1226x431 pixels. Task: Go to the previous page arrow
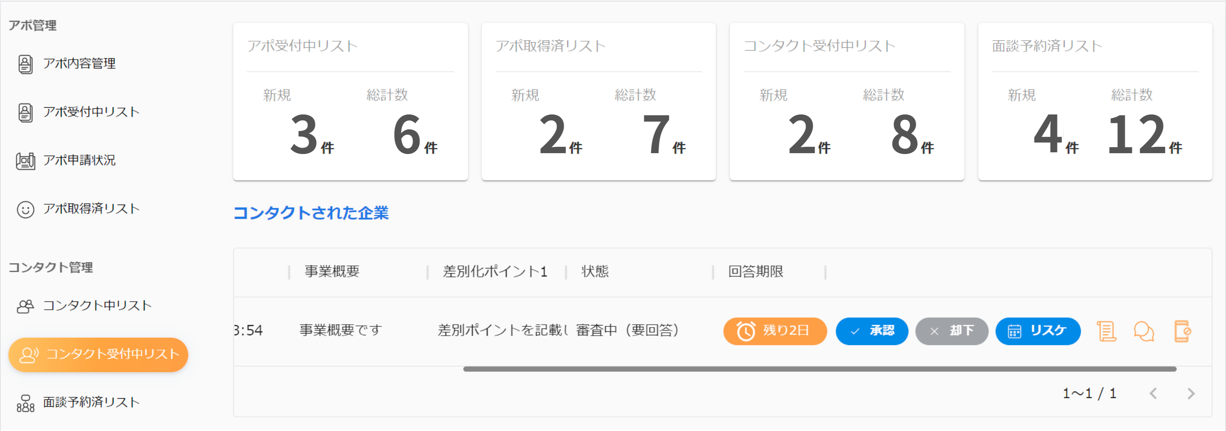(x=1153, y=394)
